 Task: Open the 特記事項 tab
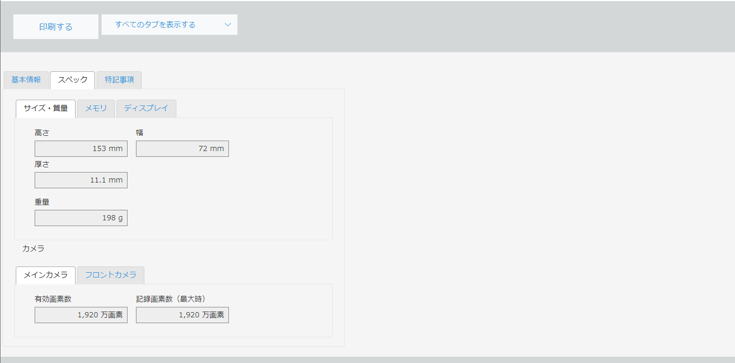pyautogui.click(x=119, y=80)
